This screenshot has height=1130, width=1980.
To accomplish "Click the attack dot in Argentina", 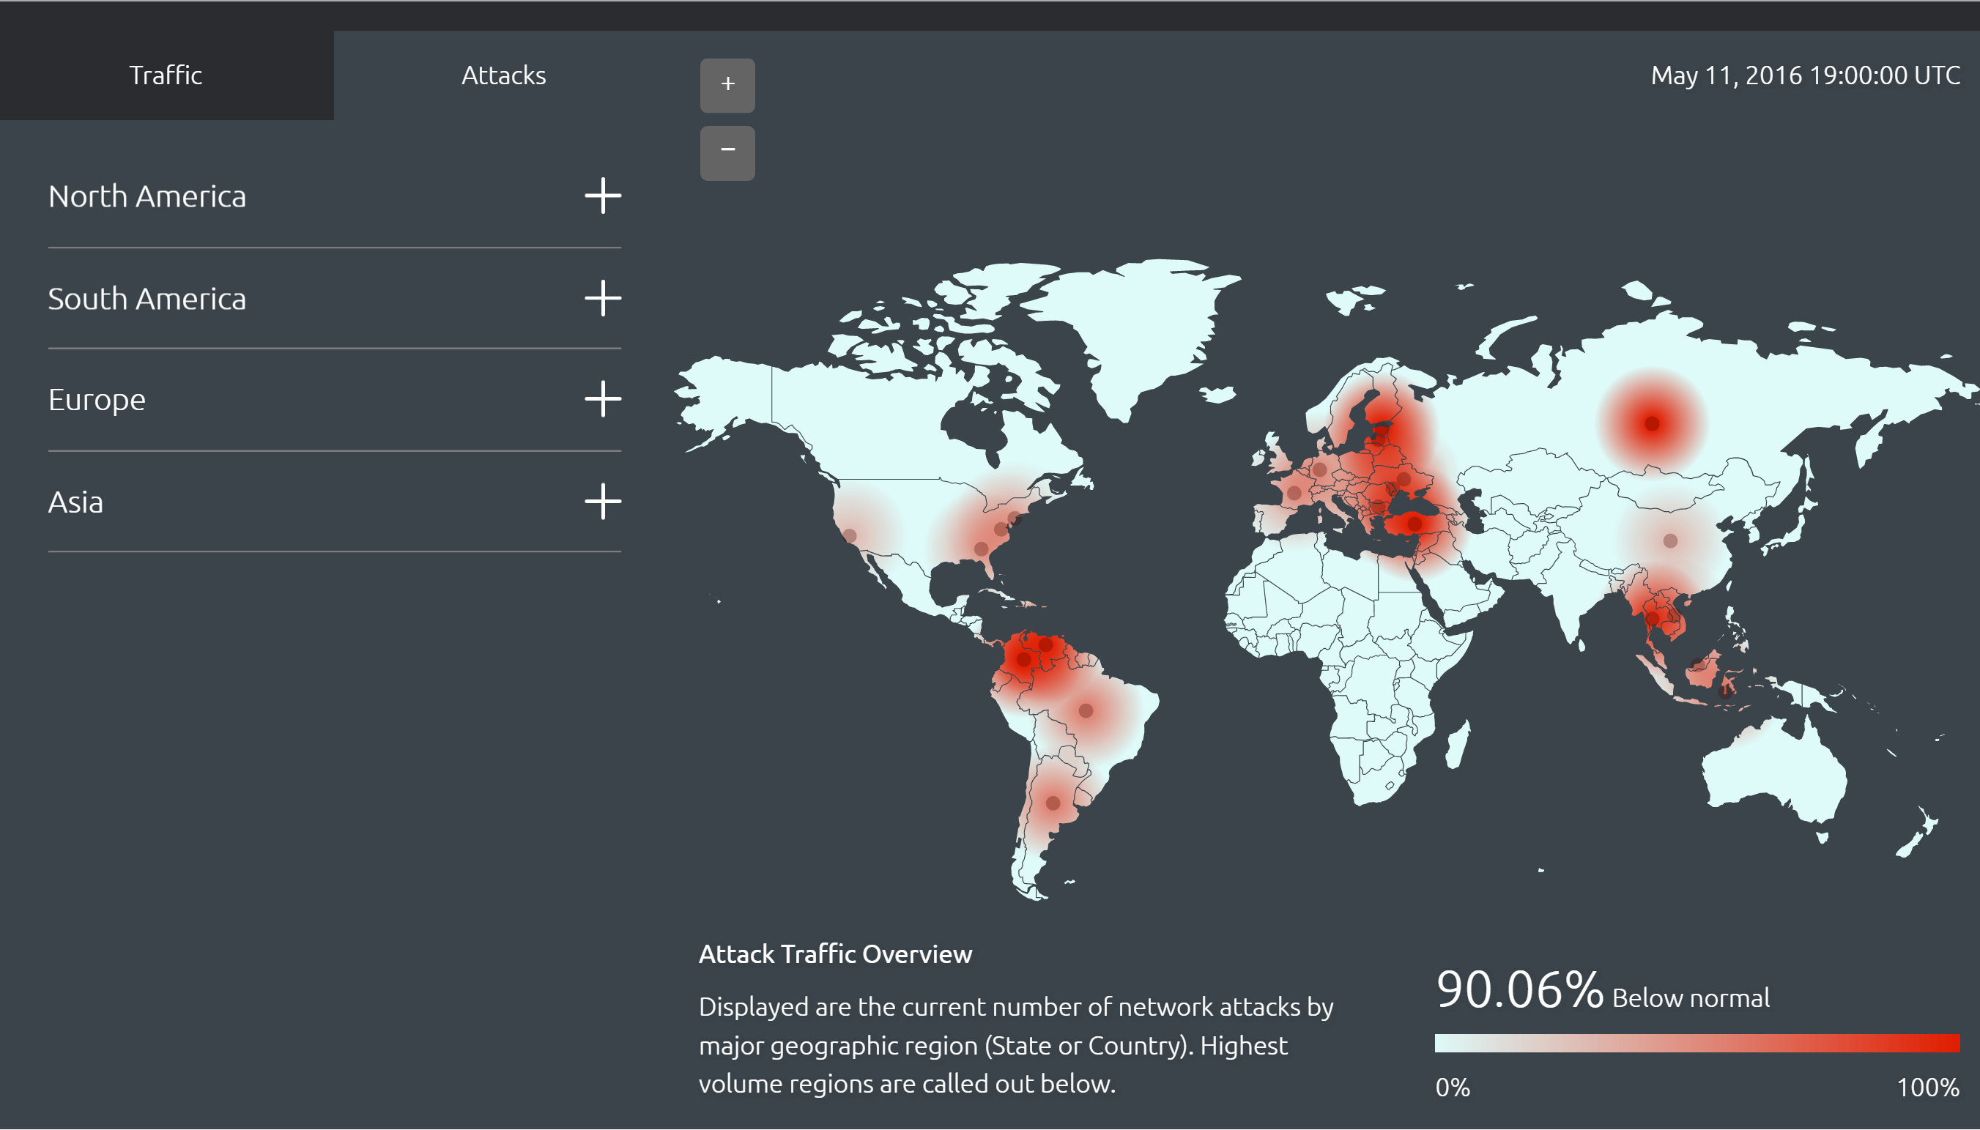I will (x=1053, y=803).
